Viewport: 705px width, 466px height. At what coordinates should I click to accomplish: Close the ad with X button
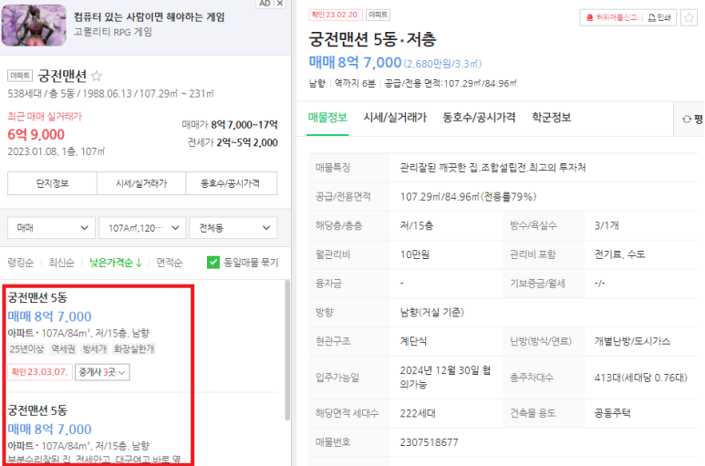(280, 4)
